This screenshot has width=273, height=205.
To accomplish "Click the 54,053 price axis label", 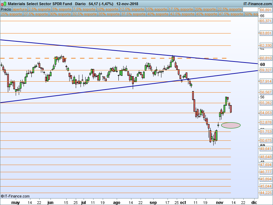I will 265,113.
